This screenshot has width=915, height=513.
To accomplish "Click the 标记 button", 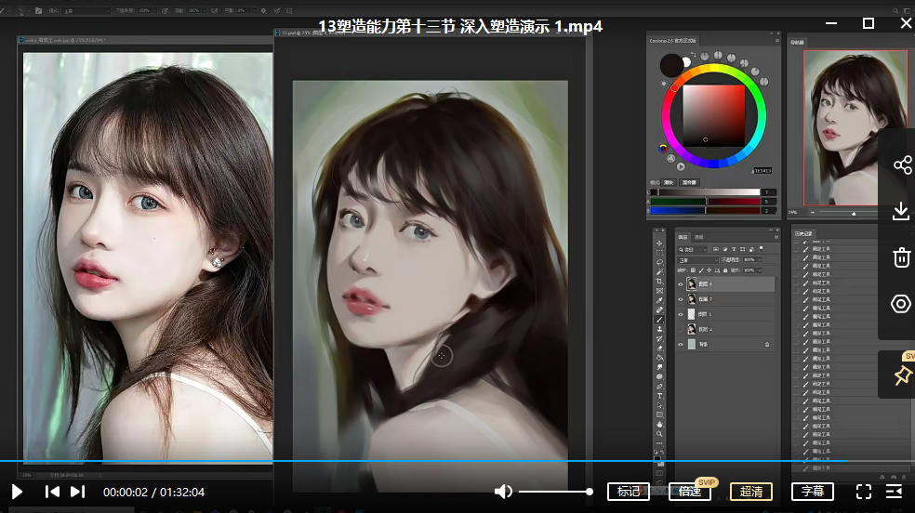I will 629,492.
